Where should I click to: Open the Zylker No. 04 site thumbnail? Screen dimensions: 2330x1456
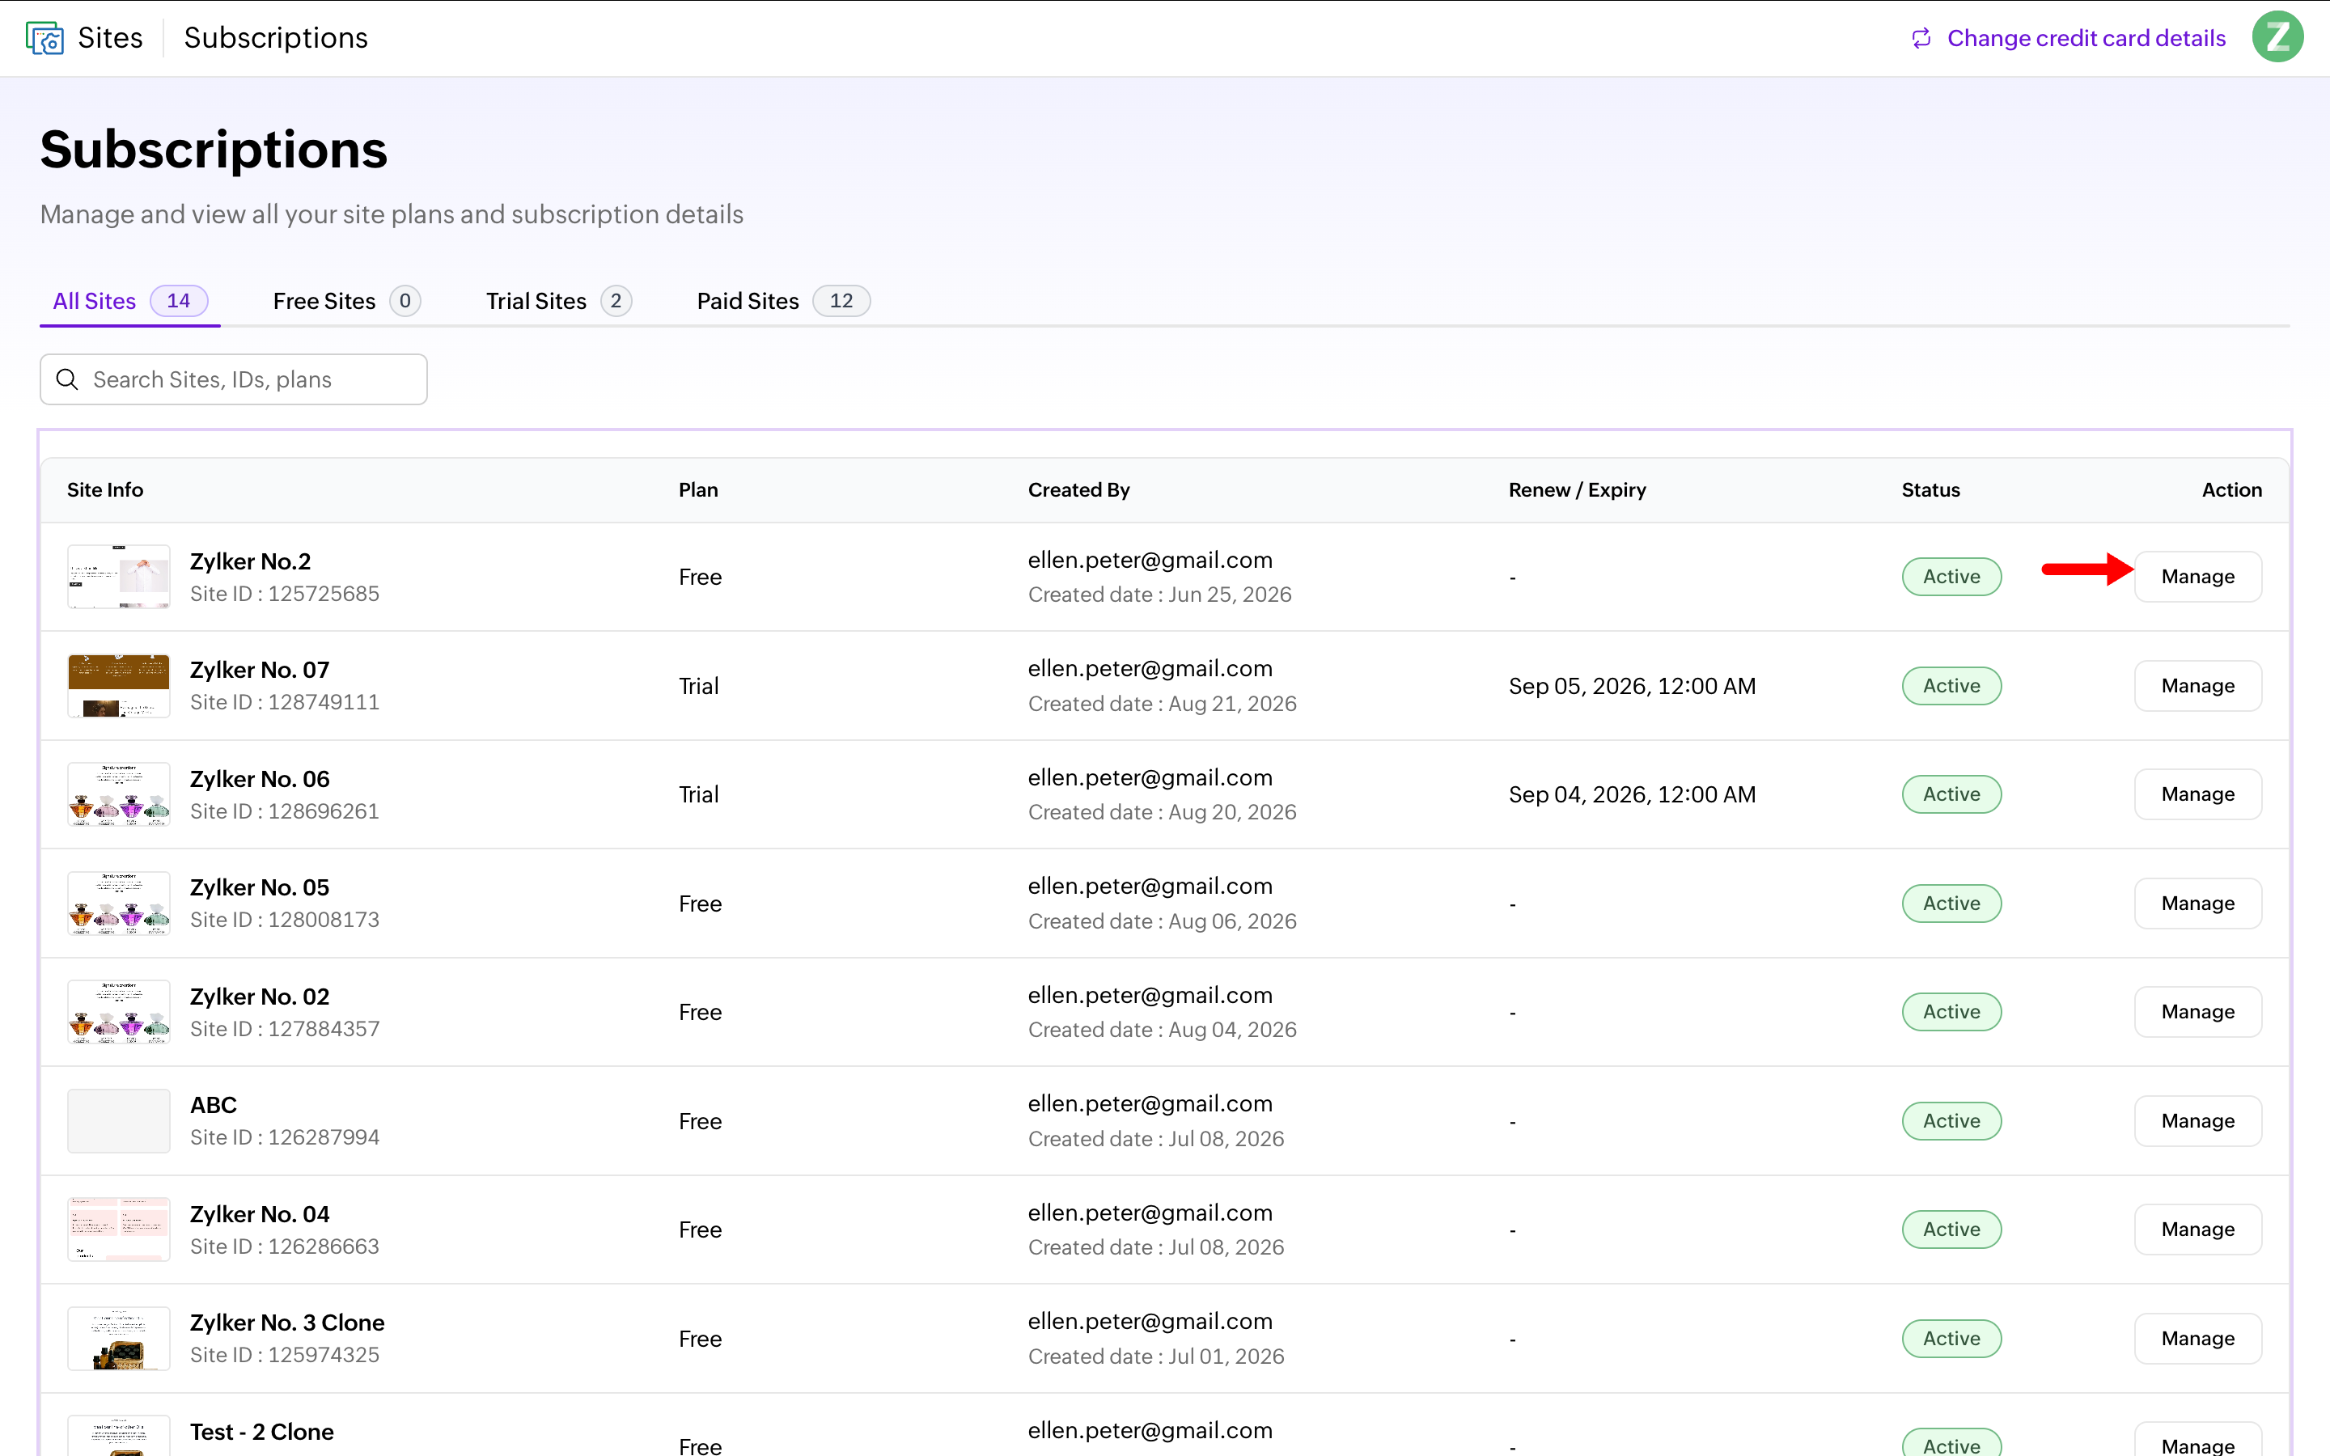pyautogui.click(x=118, y=1230)
